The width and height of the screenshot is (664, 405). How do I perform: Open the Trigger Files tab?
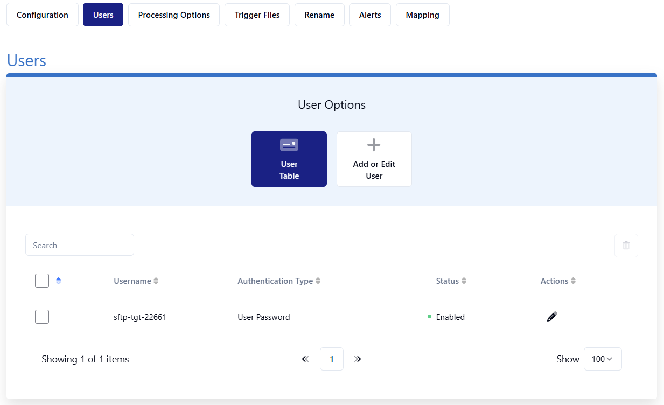tap(257, 15)
